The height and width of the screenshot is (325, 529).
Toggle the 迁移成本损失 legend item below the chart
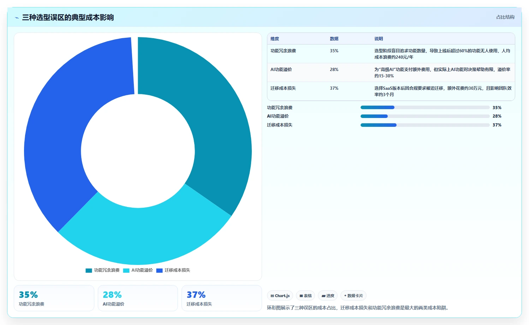pyautogui.click(x=173, y=270)
